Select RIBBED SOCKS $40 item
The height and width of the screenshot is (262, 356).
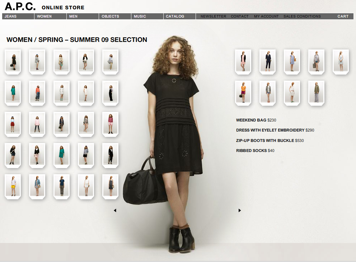[x=255, y=151]
